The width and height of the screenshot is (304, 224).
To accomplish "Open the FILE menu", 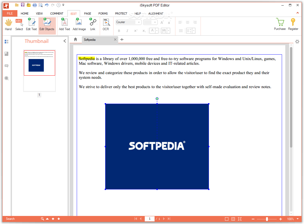I will click(x=10, y=13).
